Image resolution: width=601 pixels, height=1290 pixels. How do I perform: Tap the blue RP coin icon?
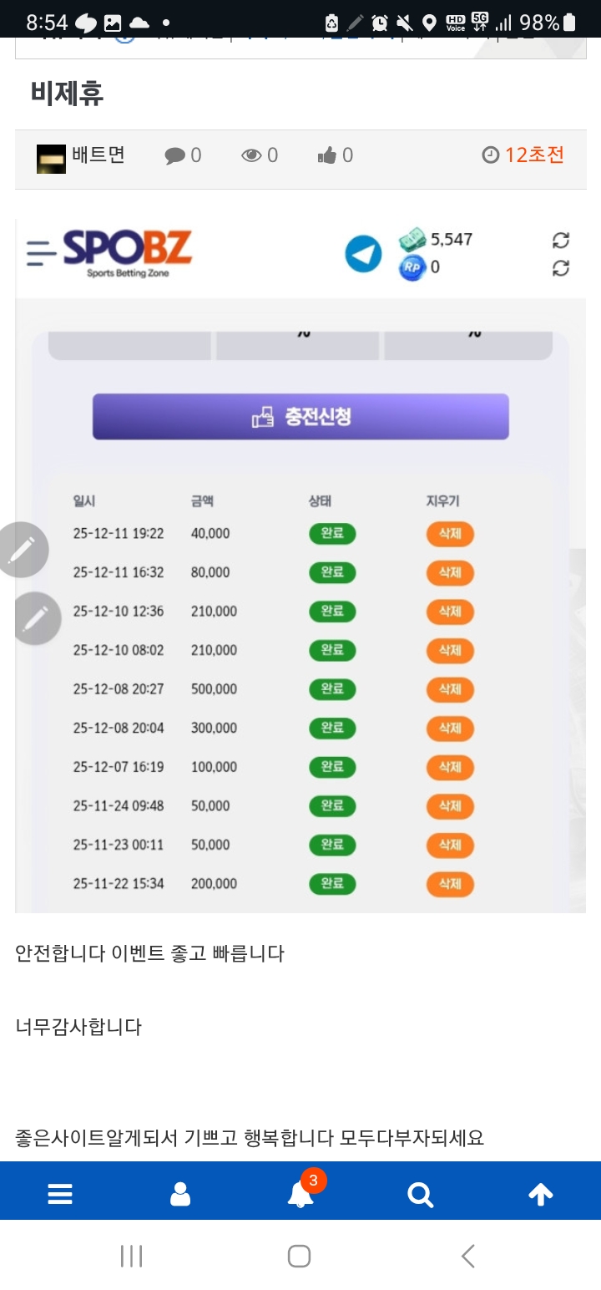click(x=412, y=268)
